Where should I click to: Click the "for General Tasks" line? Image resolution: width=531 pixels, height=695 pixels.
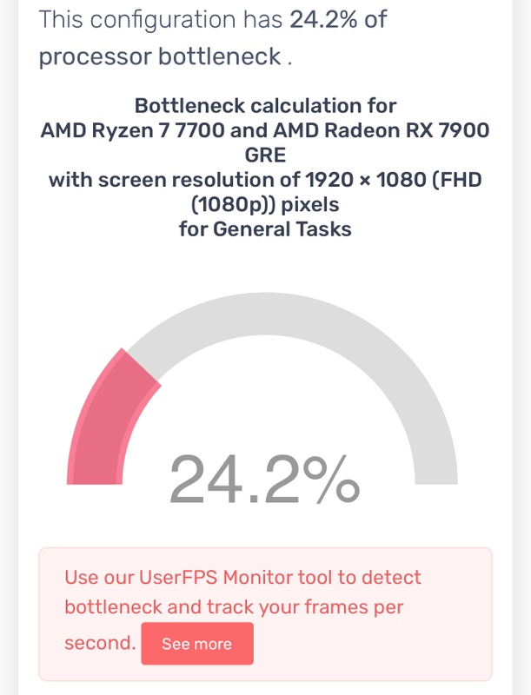pos(265,230)
